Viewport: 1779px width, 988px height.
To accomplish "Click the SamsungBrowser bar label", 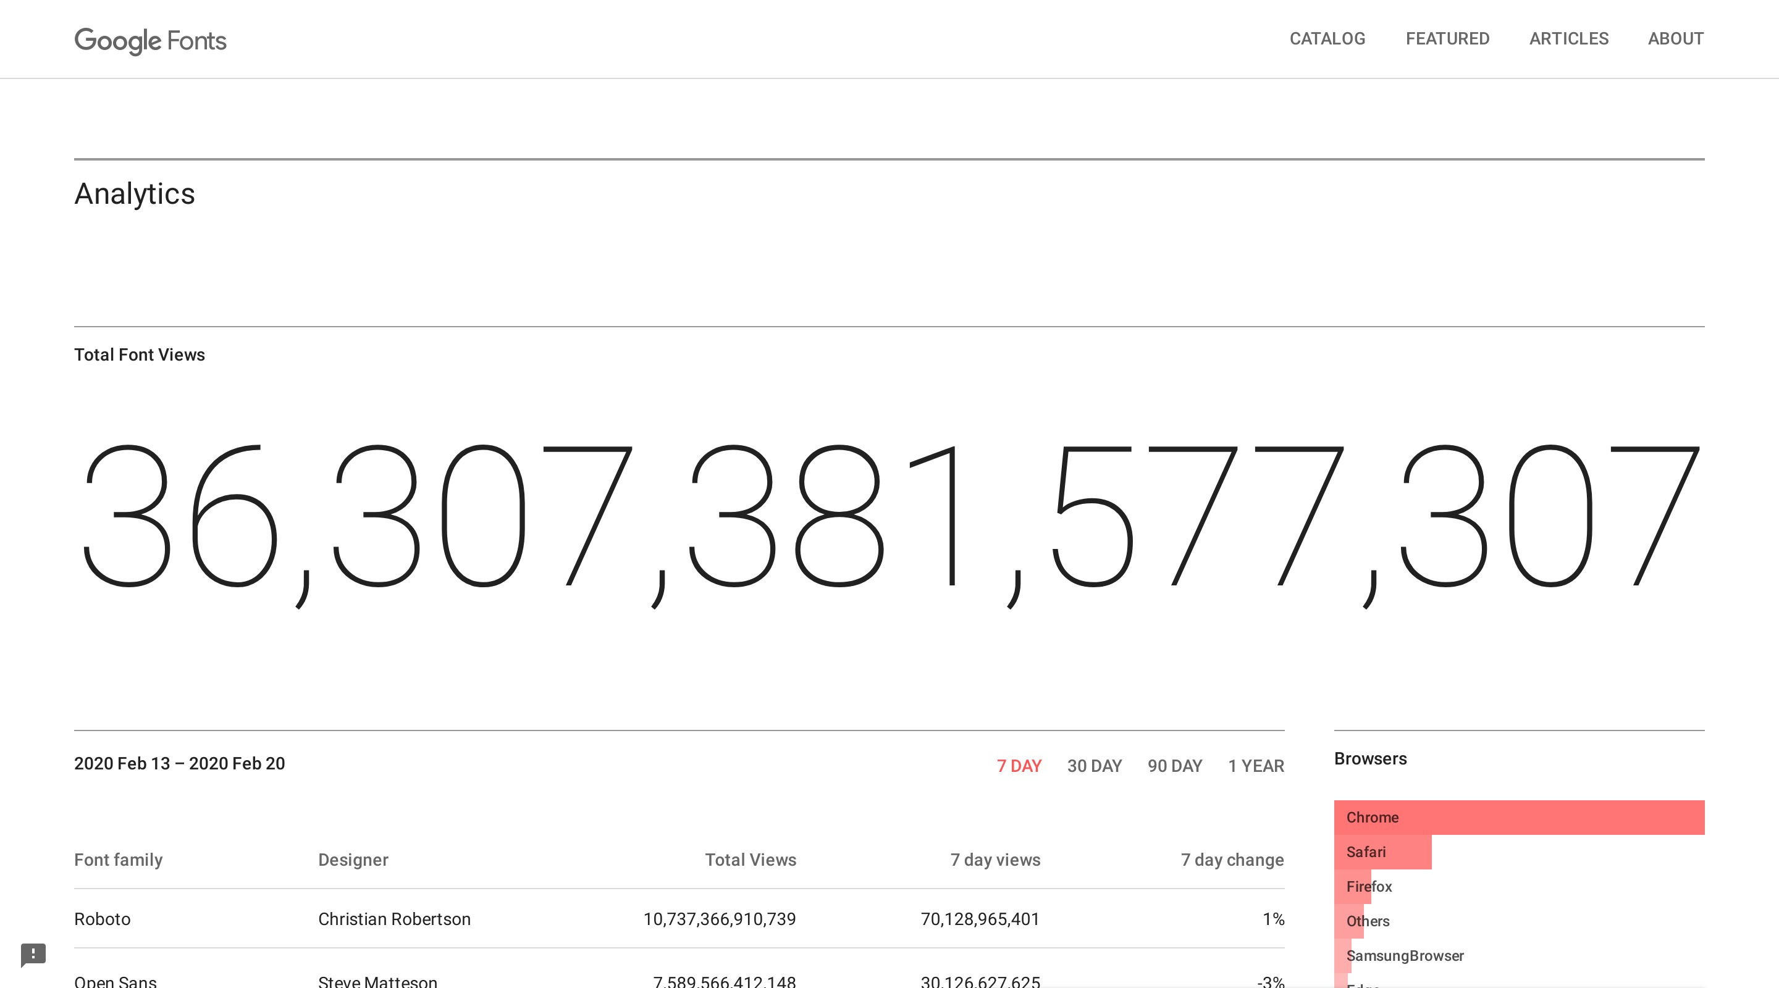I will point(1405,955).
